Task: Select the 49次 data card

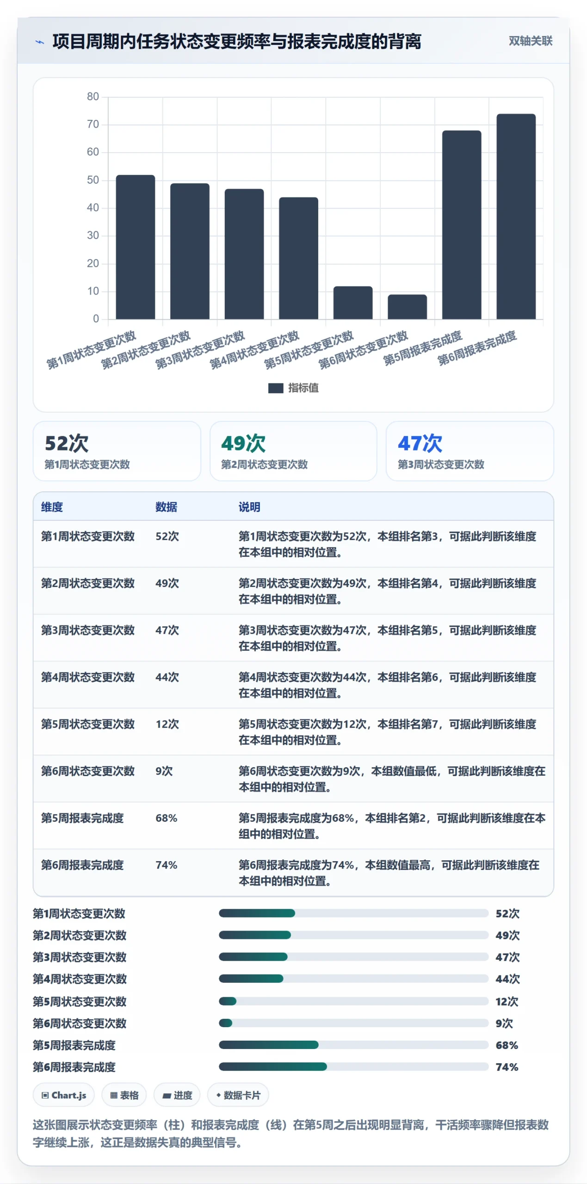Action: [x=293, y=451]
